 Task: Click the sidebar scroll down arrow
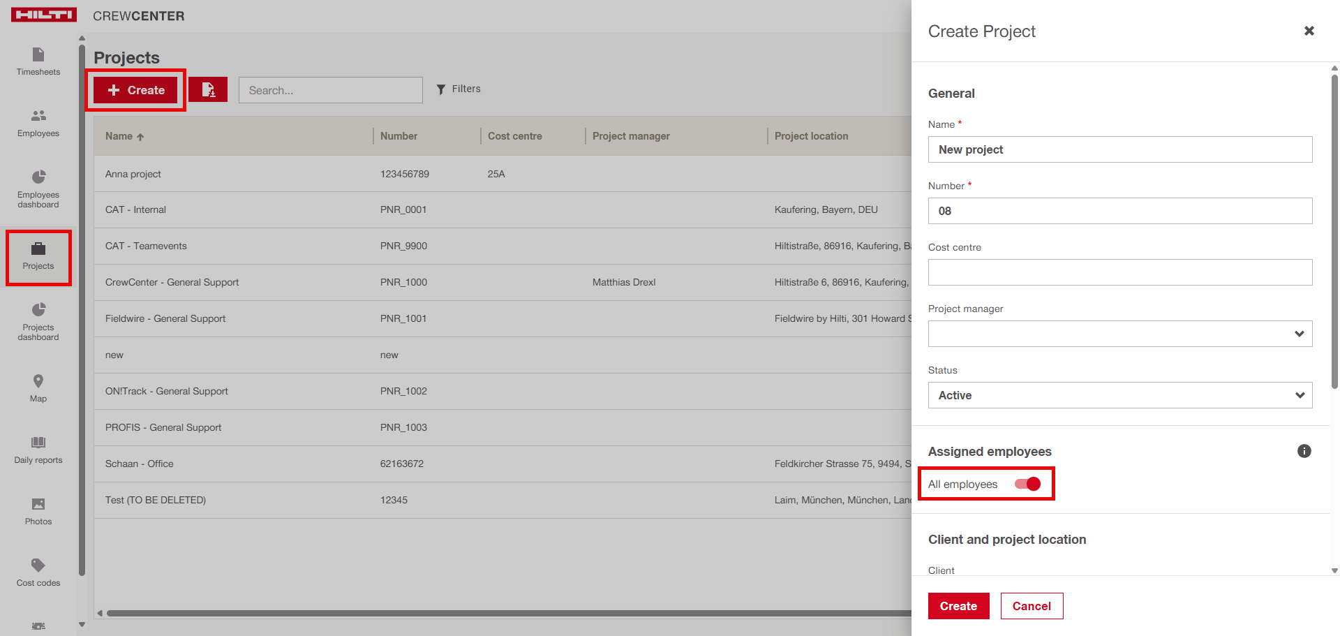coord(82,625)
